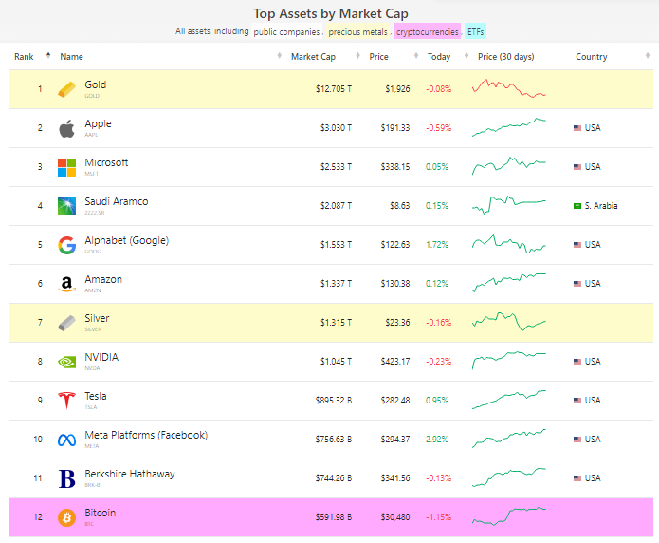Image resolution: width=659 pixels, height=543 pixels.
Task: Click Bitcoin's price $30,480
Action: pos(395,517)
